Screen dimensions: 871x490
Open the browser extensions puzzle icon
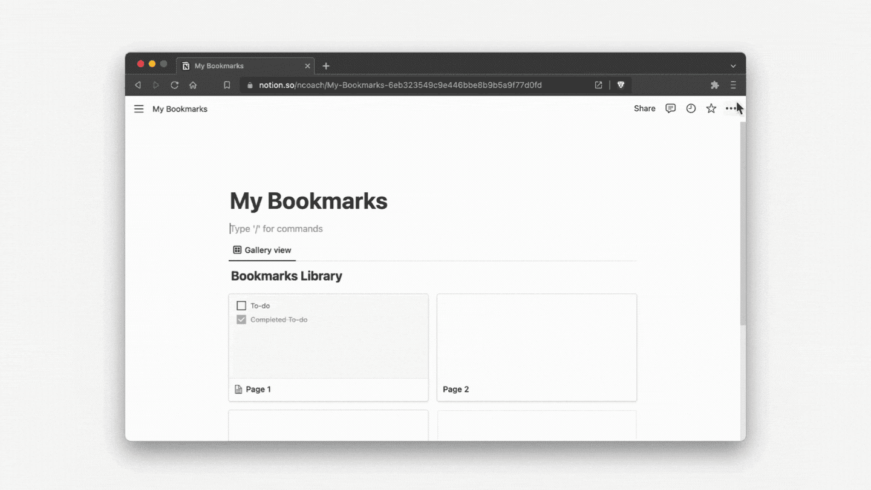tap(714, 85)
